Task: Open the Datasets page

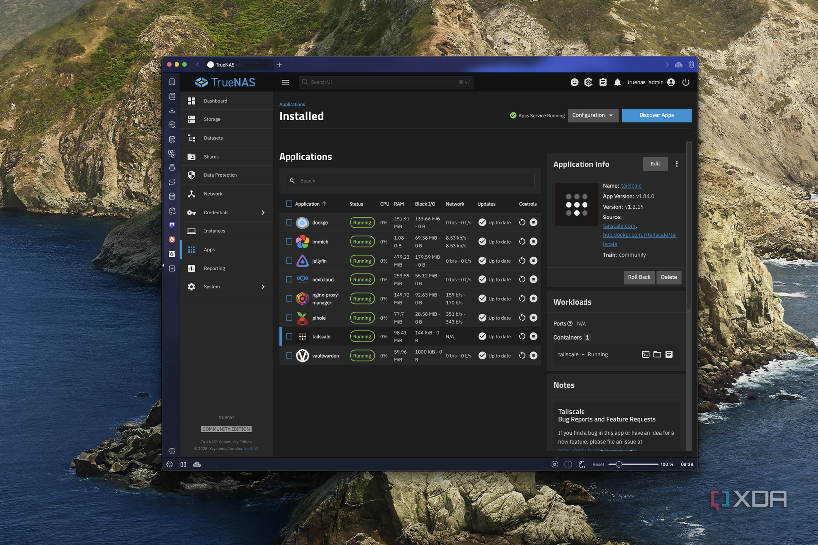Action: point(227,138)
